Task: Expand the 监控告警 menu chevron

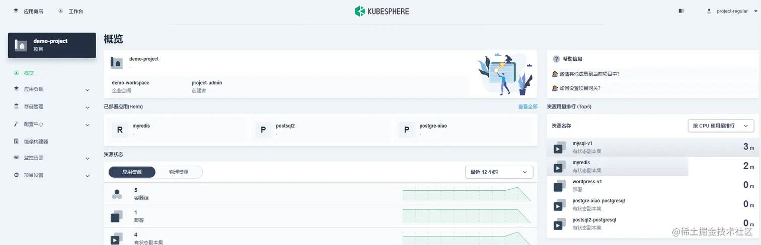Action: coord(88,159)
